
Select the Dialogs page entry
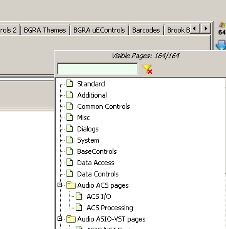88,129
